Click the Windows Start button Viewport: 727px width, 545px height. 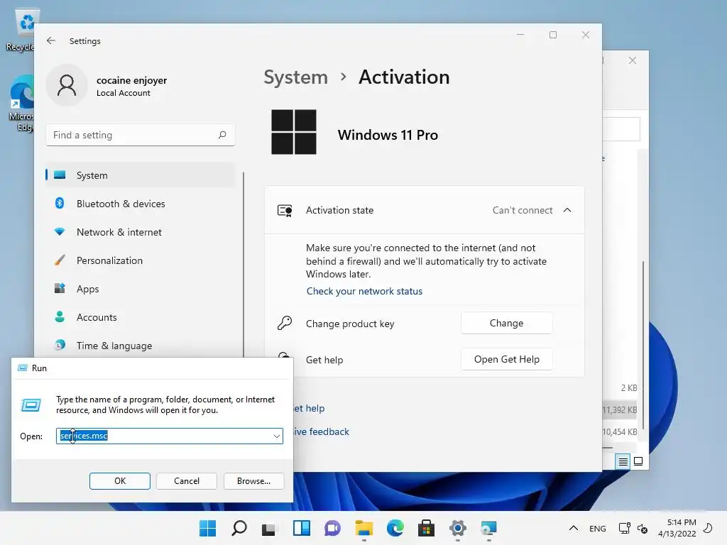pyautogui.click(x=208, y=528)
